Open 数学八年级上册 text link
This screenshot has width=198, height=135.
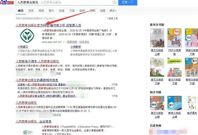(x=174, y=115)
